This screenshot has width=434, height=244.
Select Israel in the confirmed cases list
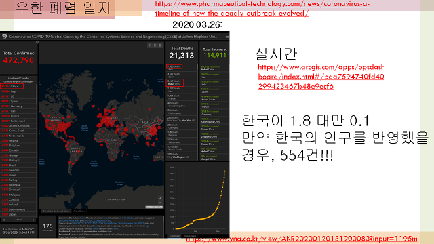[x=18, y=175]
